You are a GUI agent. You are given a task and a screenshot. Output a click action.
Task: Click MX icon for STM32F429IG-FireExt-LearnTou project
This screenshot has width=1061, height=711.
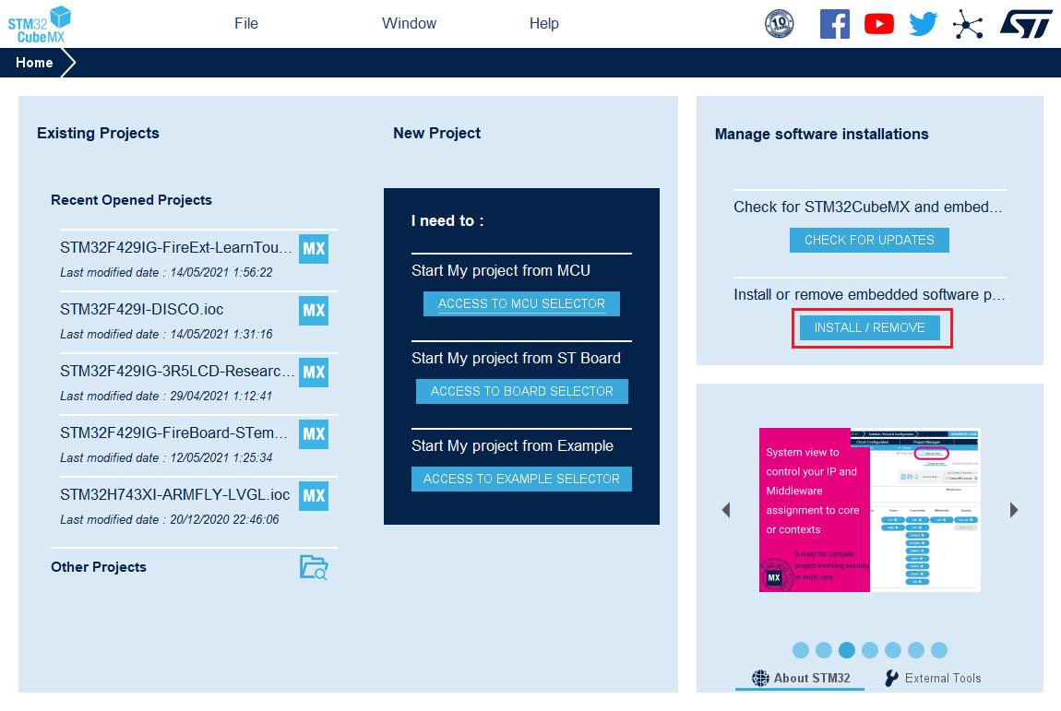pyautogui.click(x=314, y=249)
